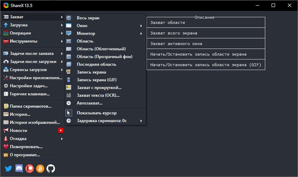The height and width of the screenshot is (177, 298).
Task: Click the orange Bitcoin icon
Action: [x=40, y=169]
